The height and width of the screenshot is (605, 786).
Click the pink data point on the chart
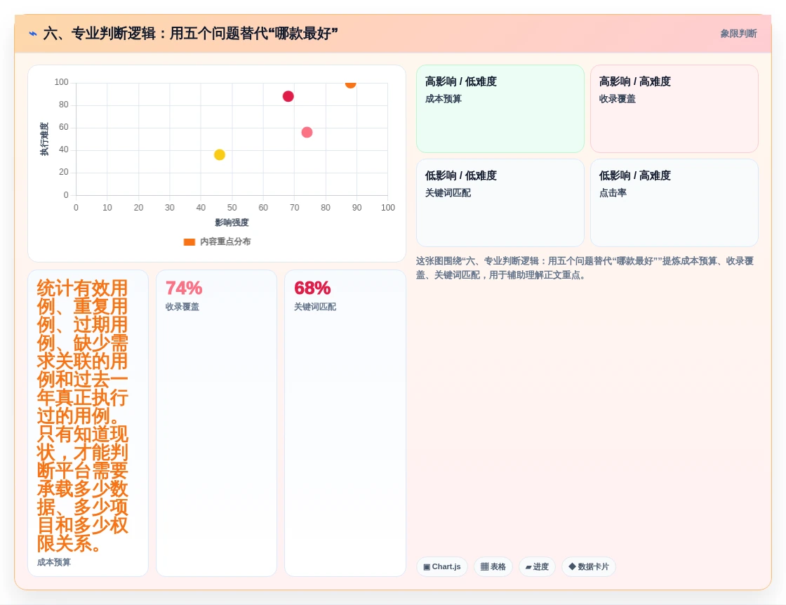point(307,133)
